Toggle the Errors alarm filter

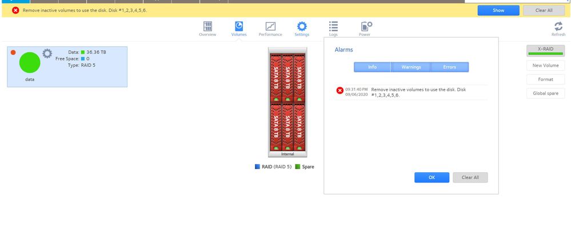pos(449,67)
